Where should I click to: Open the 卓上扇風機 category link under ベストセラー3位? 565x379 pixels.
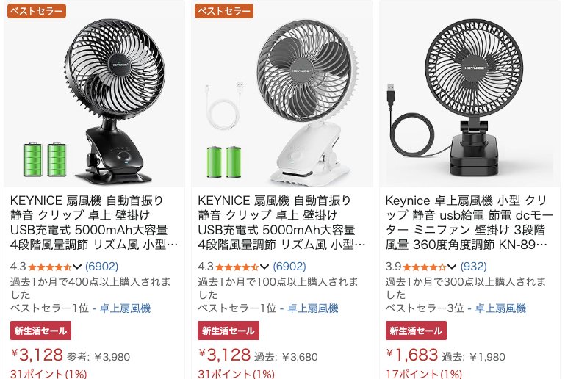500,308
